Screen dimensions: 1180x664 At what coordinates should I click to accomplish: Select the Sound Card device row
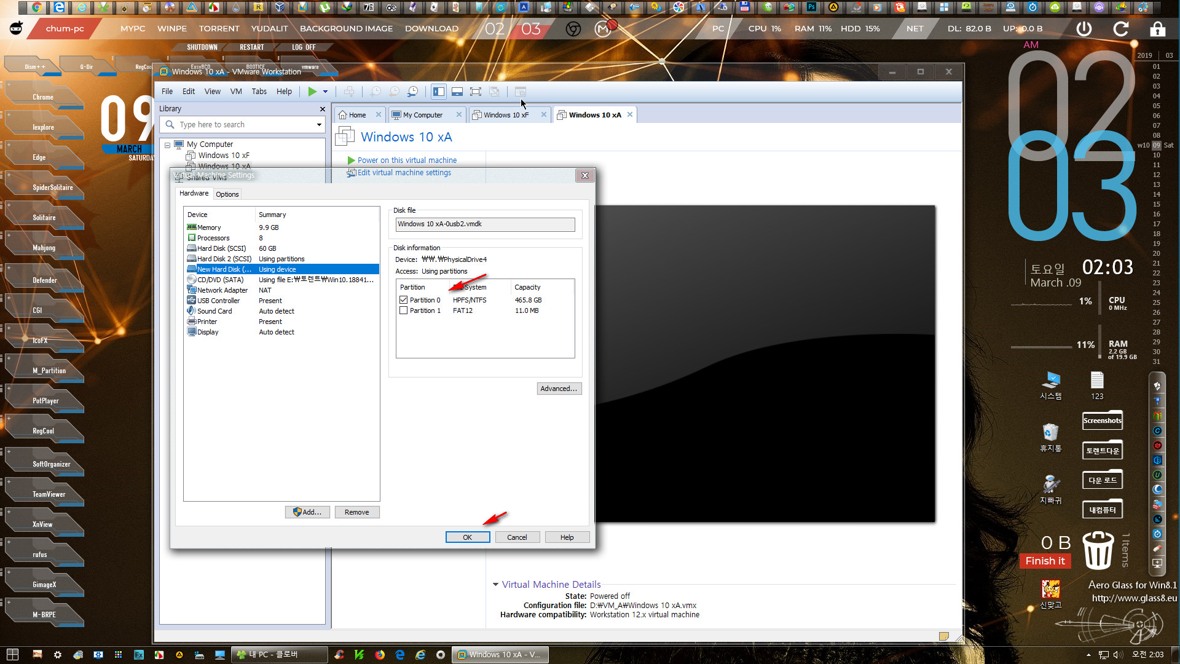point(281,311)
